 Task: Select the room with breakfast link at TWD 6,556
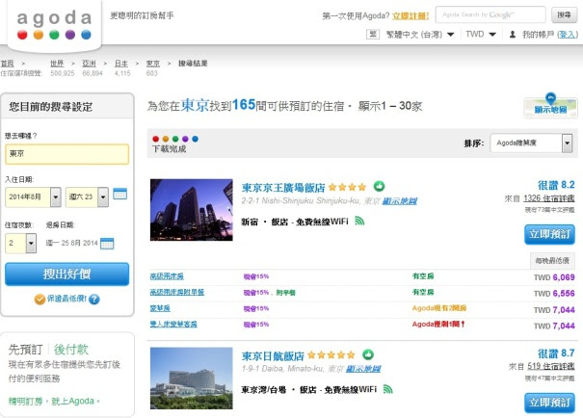[x=177, y=292]
